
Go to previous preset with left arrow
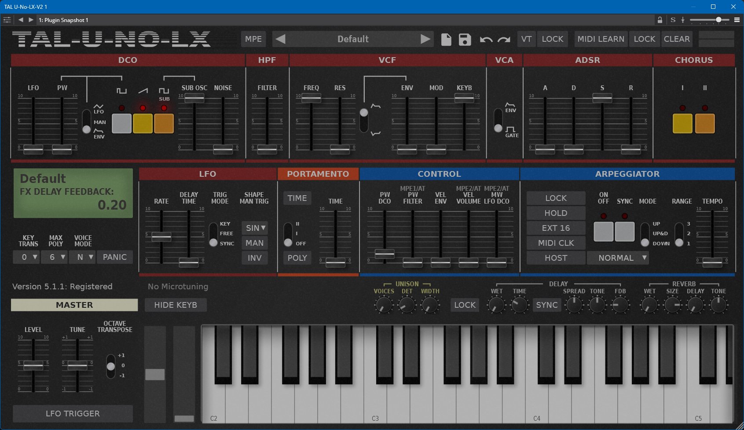point(281,39)
